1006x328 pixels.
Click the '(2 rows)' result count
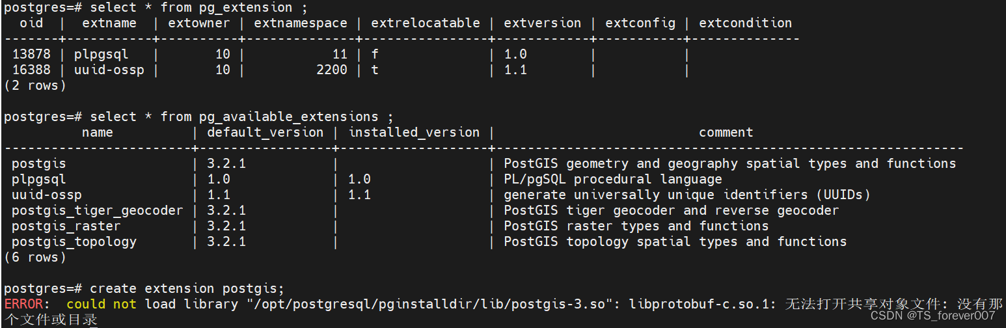pos(35,86)
